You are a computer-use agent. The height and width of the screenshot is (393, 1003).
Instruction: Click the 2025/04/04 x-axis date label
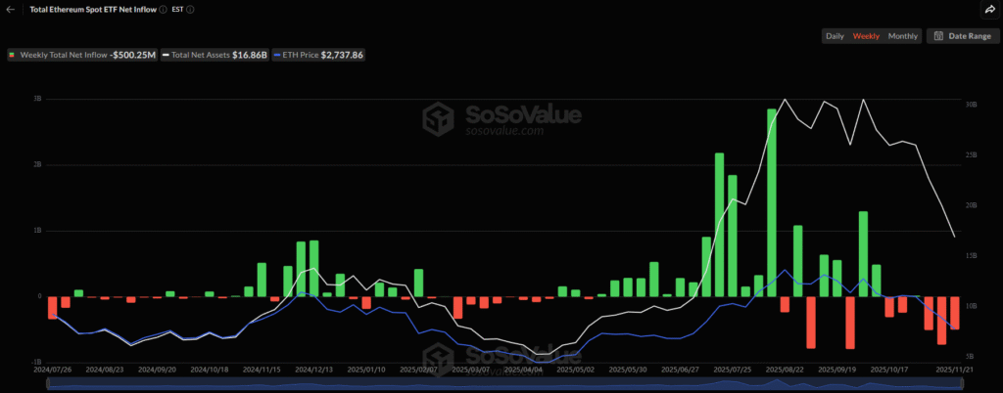pyautogui.click(x=525, y=370)
